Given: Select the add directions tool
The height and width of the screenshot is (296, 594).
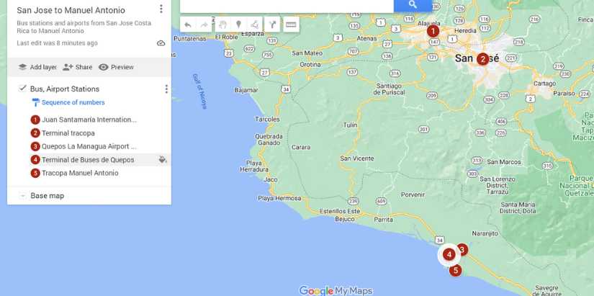Looking at the screenshot, I should pos(272,24).
